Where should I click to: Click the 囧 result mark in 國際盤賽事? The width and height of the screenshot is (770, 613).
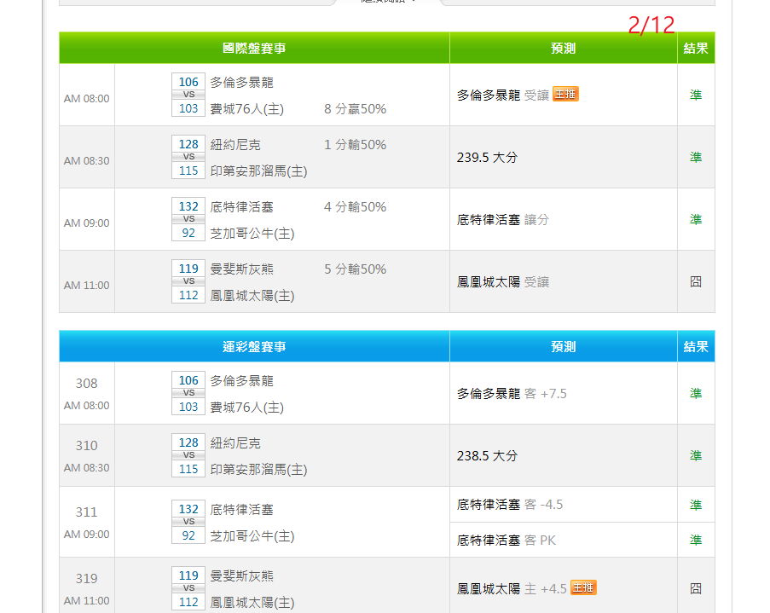[696, 281]
